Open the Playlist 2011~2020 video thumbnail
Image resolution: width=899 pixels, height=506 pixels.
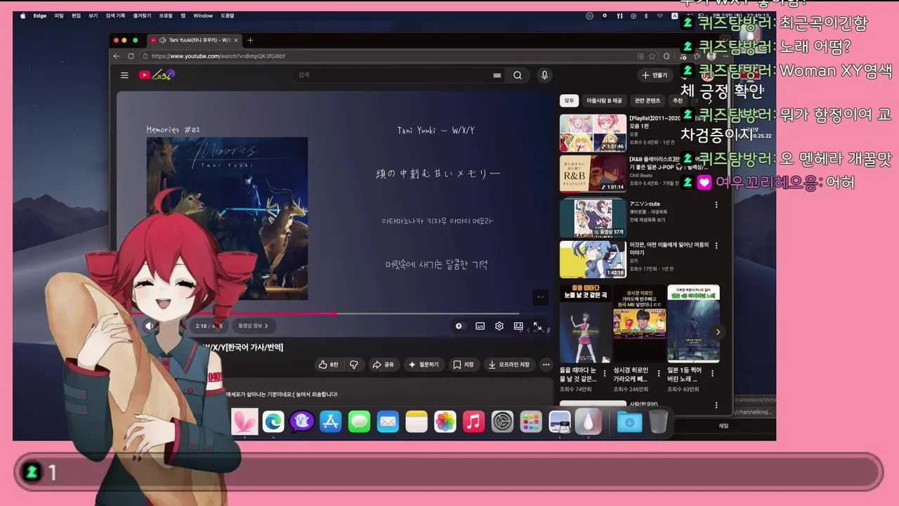point(593,133)
